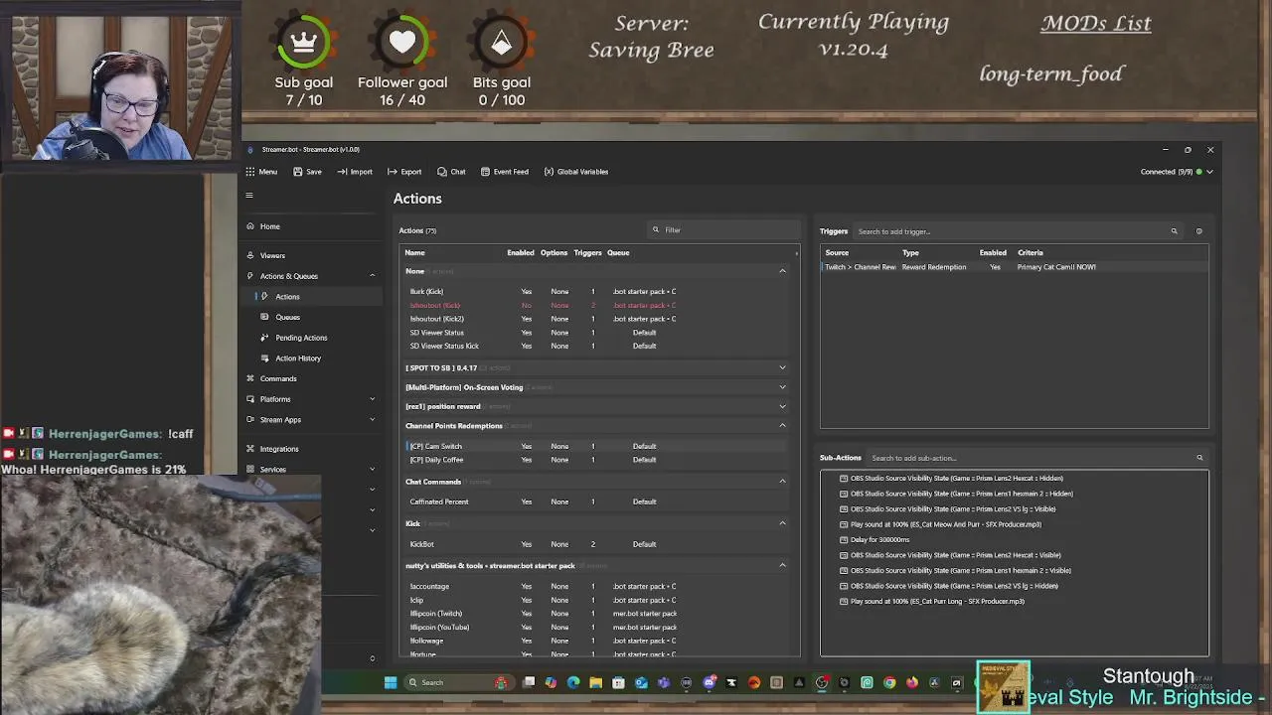Screen dimensions: 1272x715
Task: Click the Export toolbar button
Action: pos(404,172)
